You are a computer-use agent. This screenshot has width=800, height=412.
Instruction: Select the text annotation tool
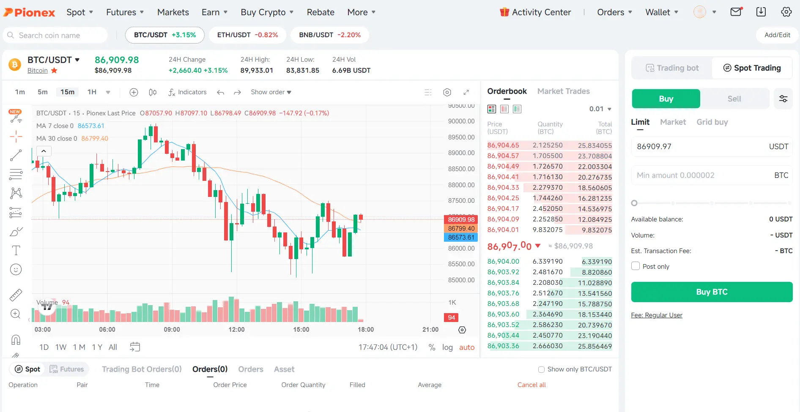pos(16,251)
